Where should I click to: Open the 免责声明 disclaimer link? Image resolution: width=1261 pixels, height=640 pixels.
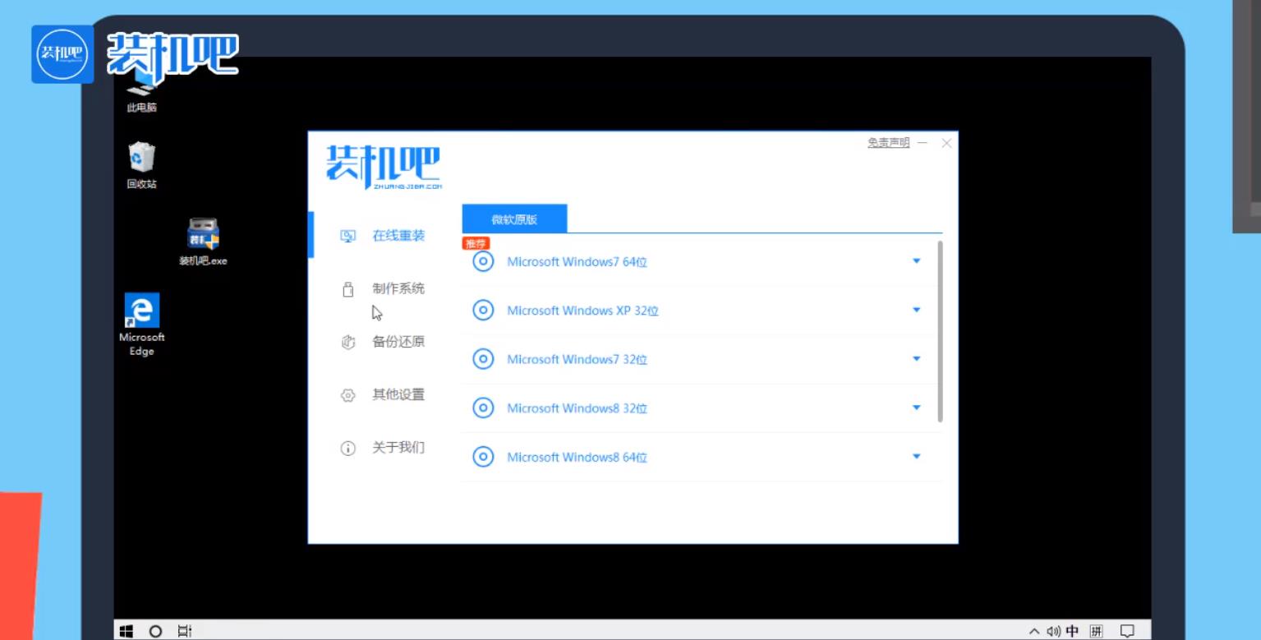click(888, 143)
